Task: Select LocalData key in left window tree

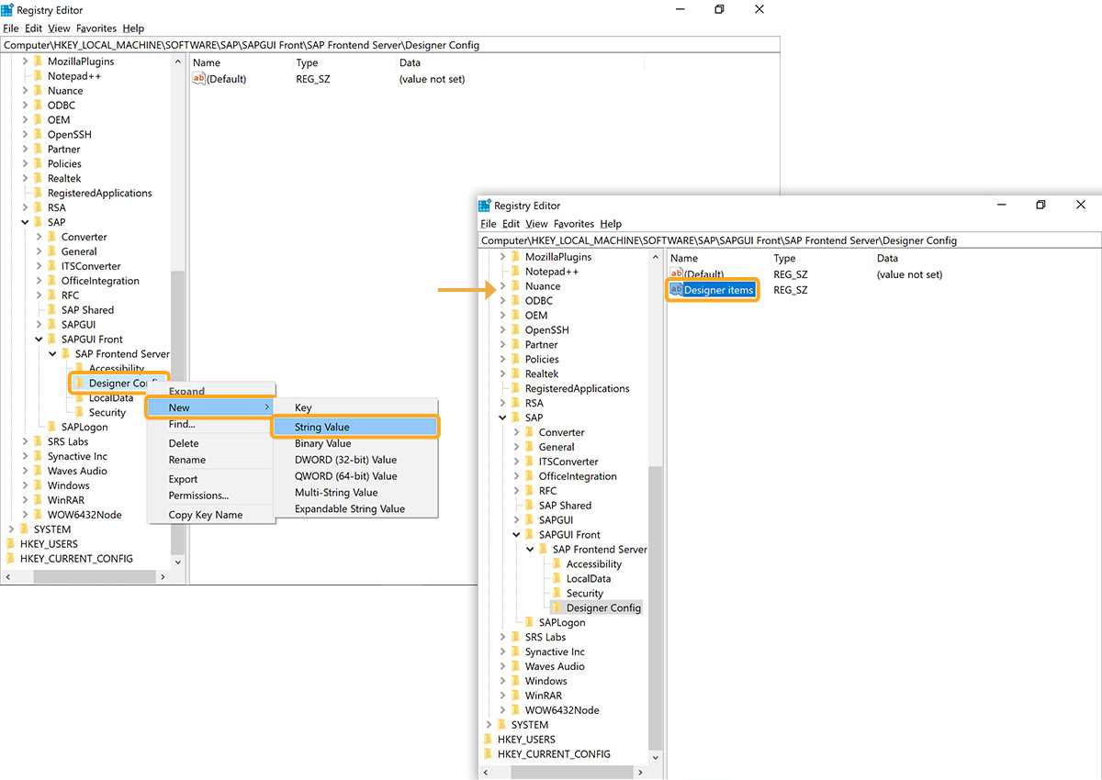Action: click(111, 398)
